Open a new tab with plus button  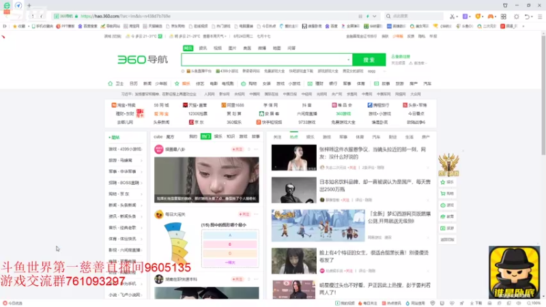(x=29, y=5)
